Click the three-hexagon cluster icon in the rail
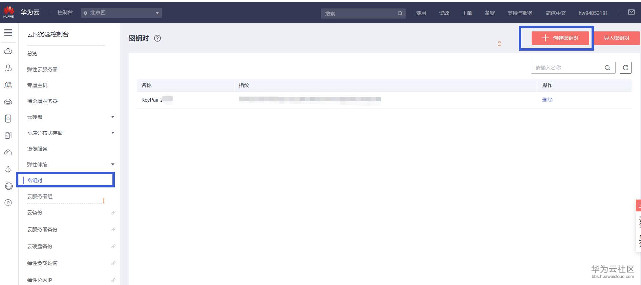This screenshot has height=285, width=641. pos(8,68)
